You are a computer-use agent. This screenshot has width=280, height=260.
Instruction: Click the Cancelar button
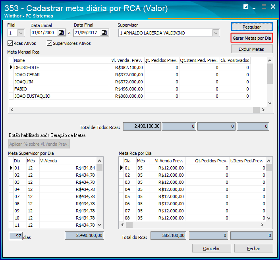[x=211, y=248]
